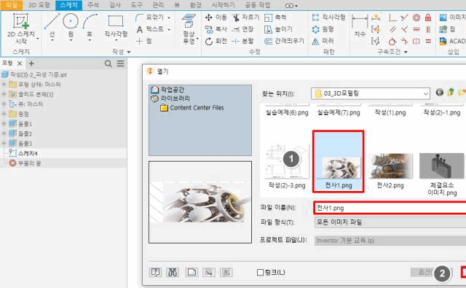This screenshot has height=288, width=466.
Task: Expand the 돌출1 tree node
Action: coord(4,124)
